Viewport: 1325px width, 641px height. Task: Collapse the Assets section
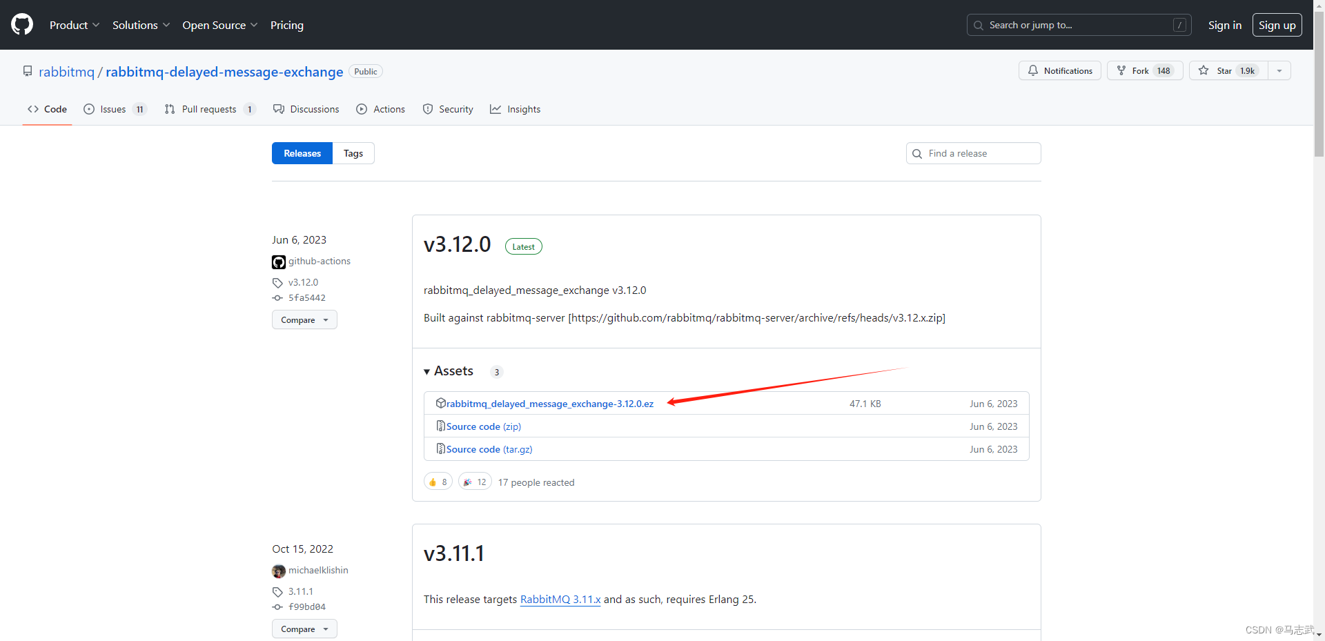(x=449, y=371)
